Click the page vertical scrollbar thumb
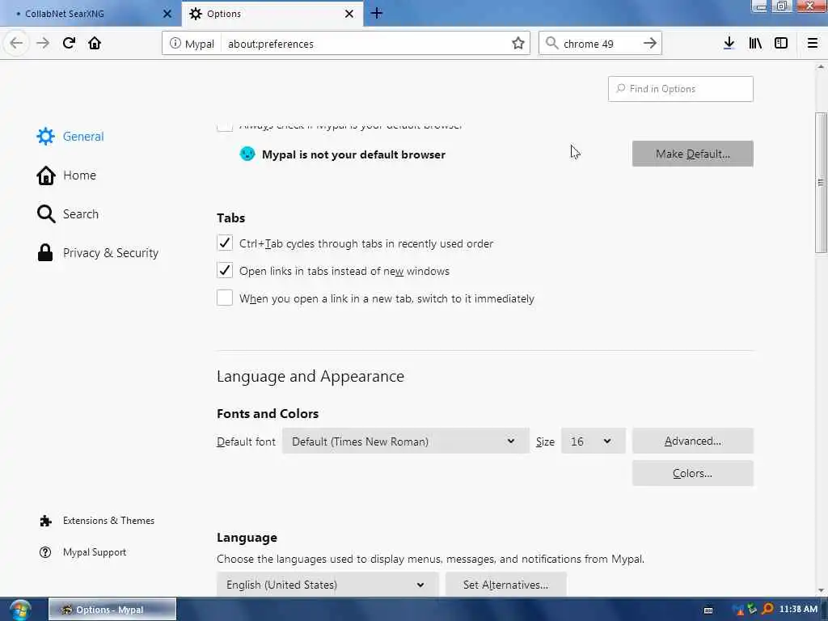 (821, 183)
